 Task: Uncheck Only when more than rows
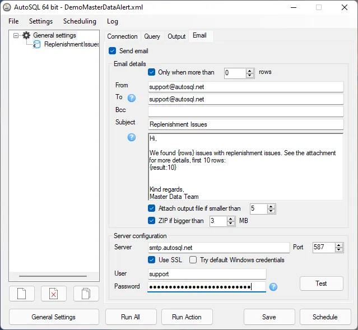(x=152, y=72)
